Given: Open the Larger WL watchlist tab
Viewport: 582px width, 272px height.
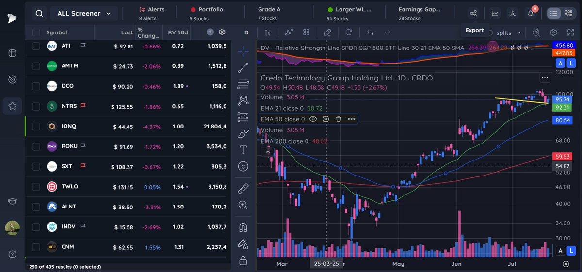Looking at the screenshot, I should point(349,14).
